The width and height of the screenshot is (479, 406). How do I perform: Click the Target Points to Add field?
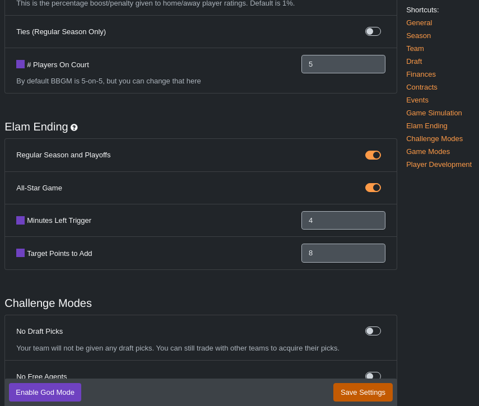point(343,253)
